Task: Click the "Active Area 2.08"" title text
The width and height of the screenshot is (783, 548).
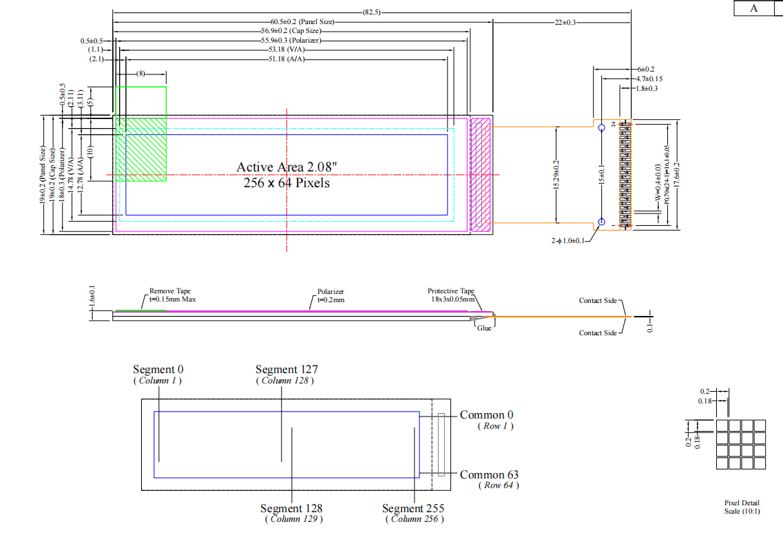Action: click(x=286, y=167)
